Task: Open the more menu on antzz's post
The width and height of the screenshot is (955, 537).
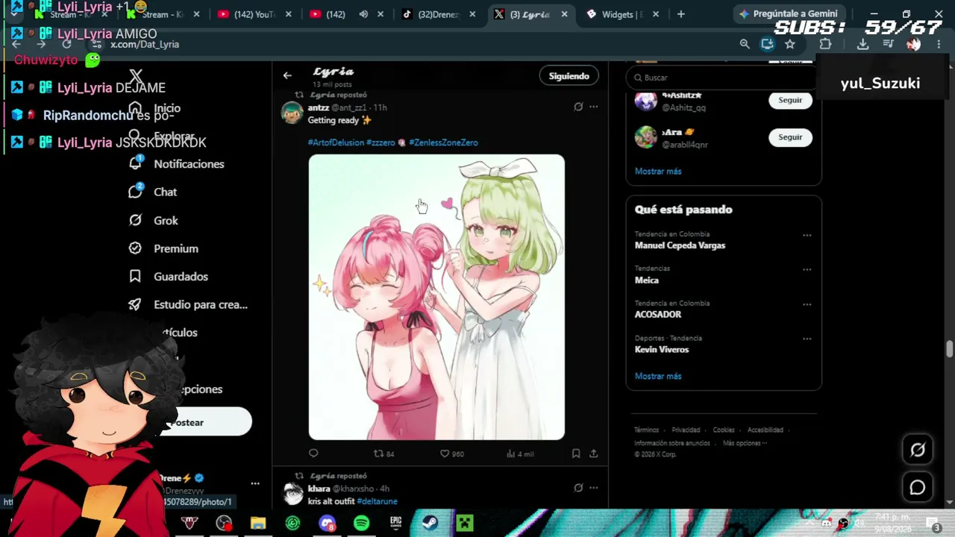Action: [x=594, y=107]
